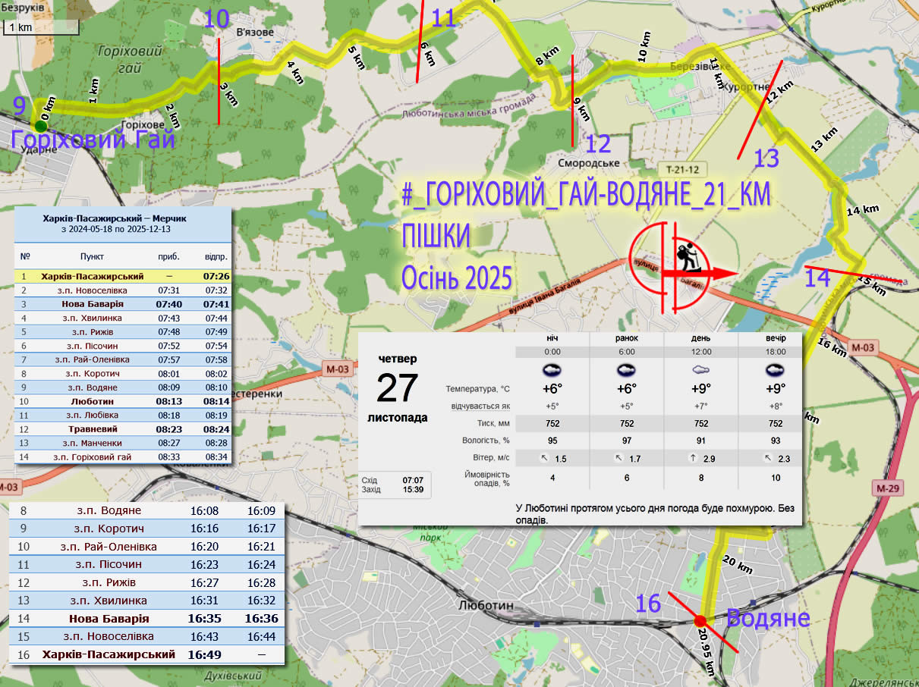Viewport: 919px width, 687px height.
Task: Click the morning (ранок) cloud weather icon
Action: click(627, 370)
